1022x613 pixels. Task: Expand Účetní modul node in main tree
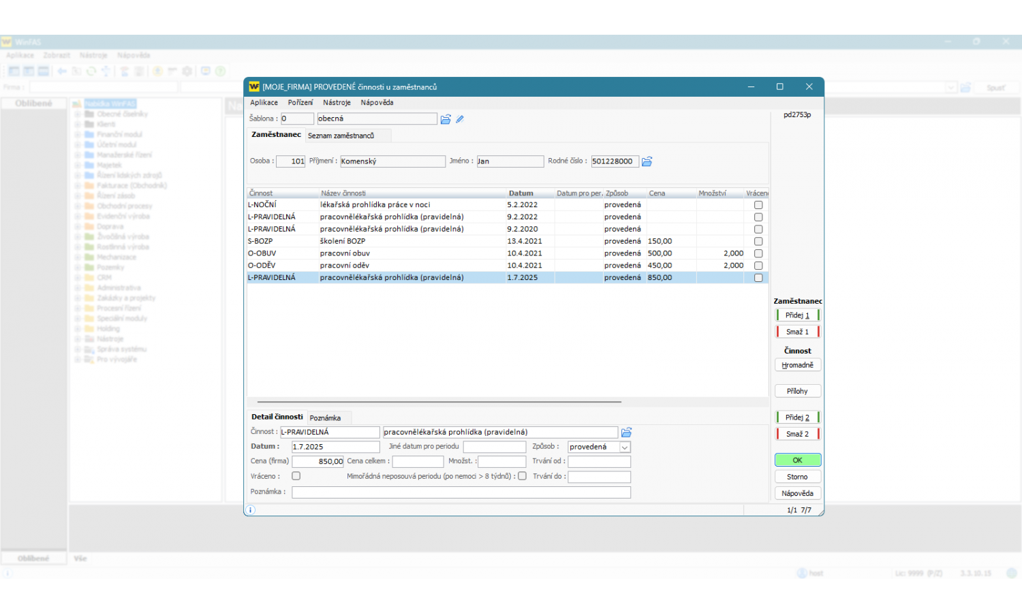(78, 145)
